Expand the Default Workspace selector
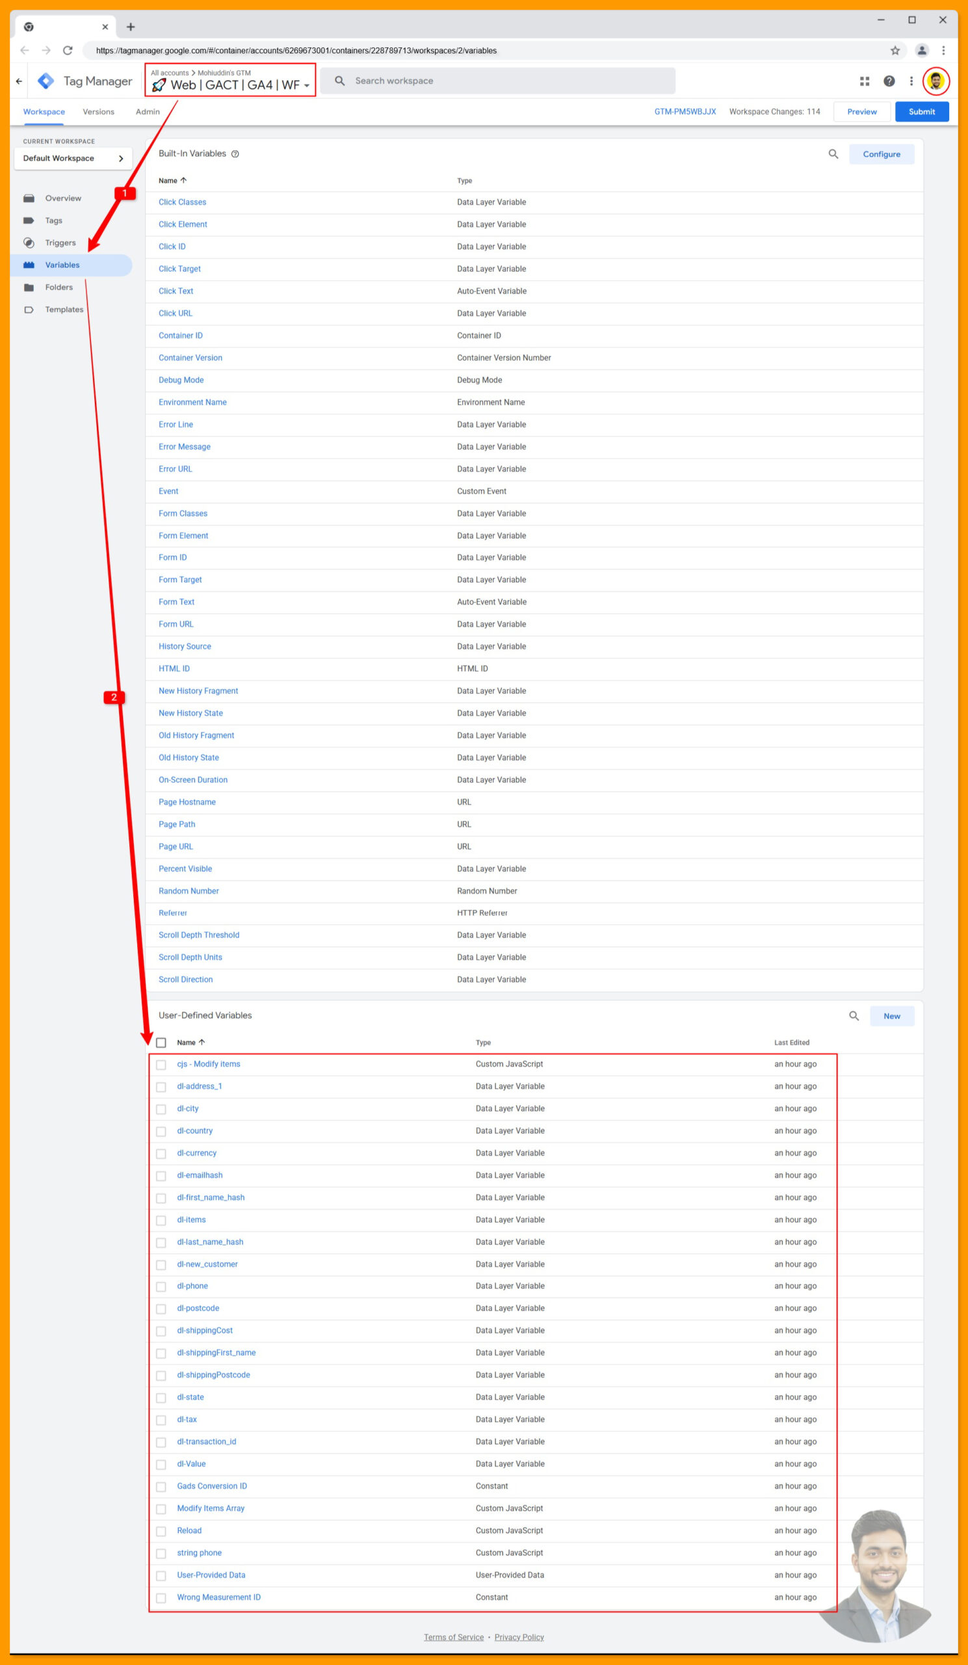The width and height of the screenshot is (968, 1665). tap(73, 159)
